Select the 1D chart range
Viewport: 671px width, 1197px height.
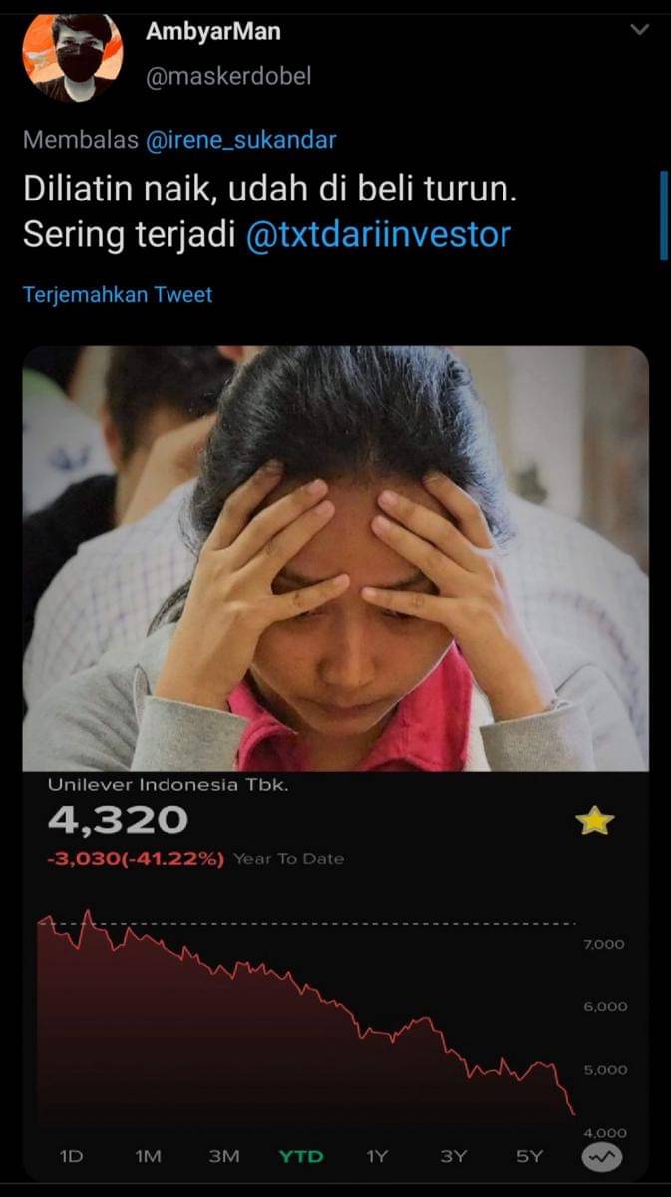(x=71, y=1156)
